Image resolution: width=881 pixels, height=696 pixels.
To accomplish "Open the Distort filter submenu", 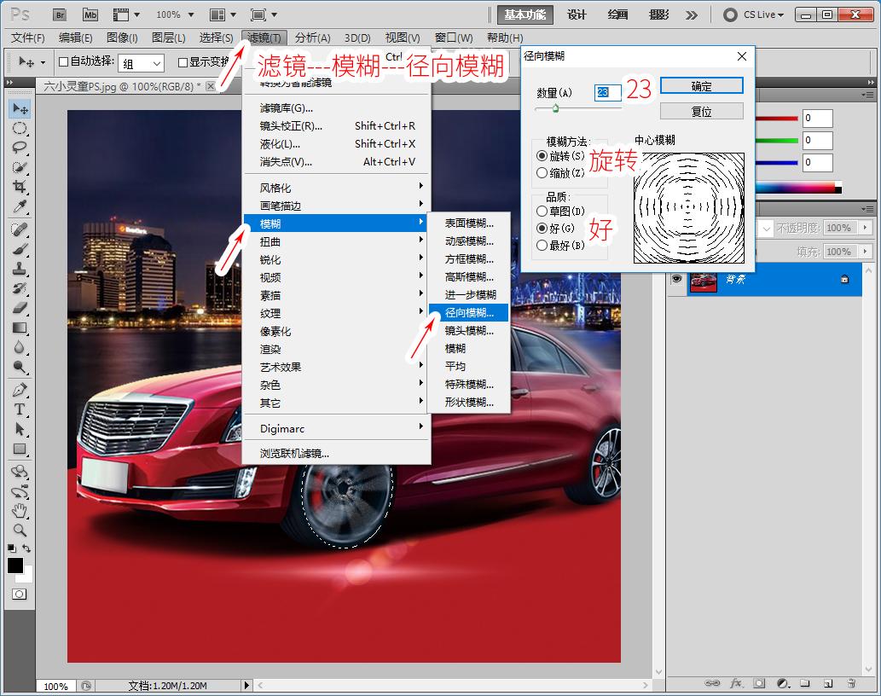I will tap(335, 241).
